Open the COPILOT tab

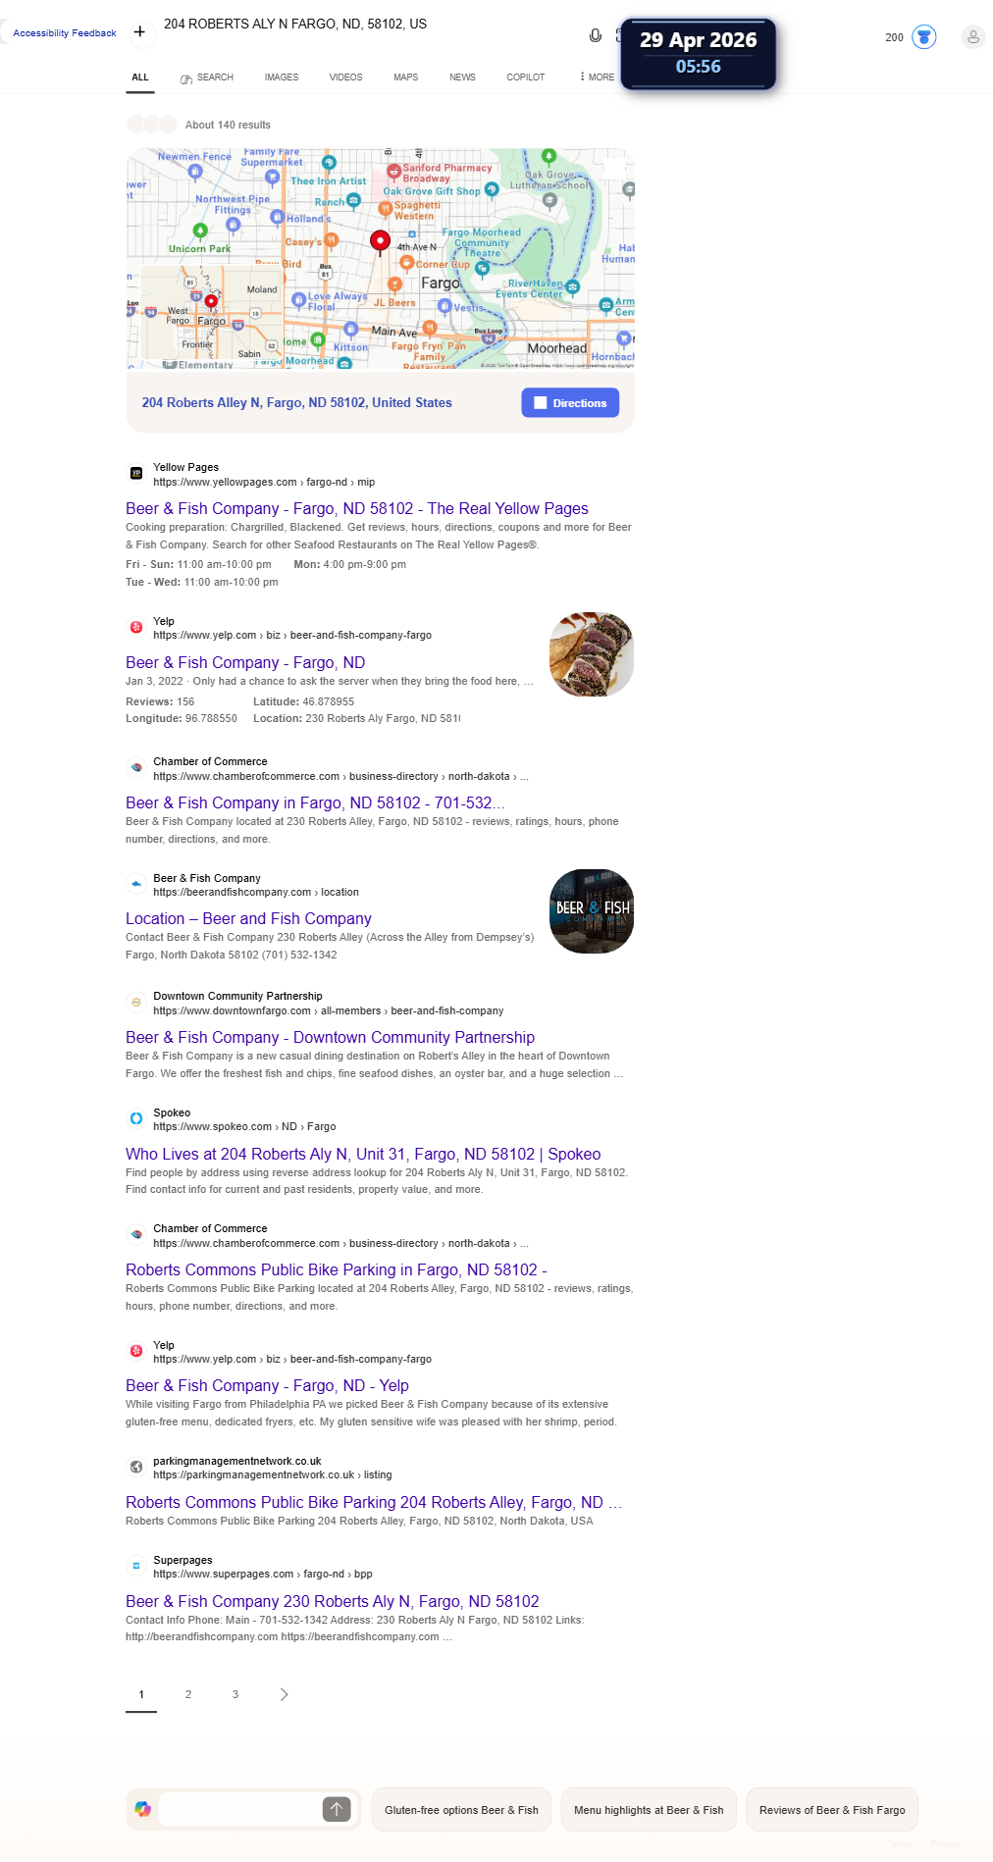point(526,78)
